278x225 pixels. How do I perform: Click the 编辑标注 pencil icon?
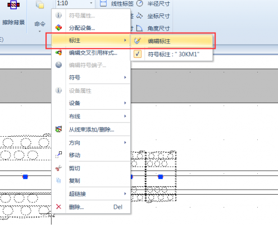coord(138,40)
